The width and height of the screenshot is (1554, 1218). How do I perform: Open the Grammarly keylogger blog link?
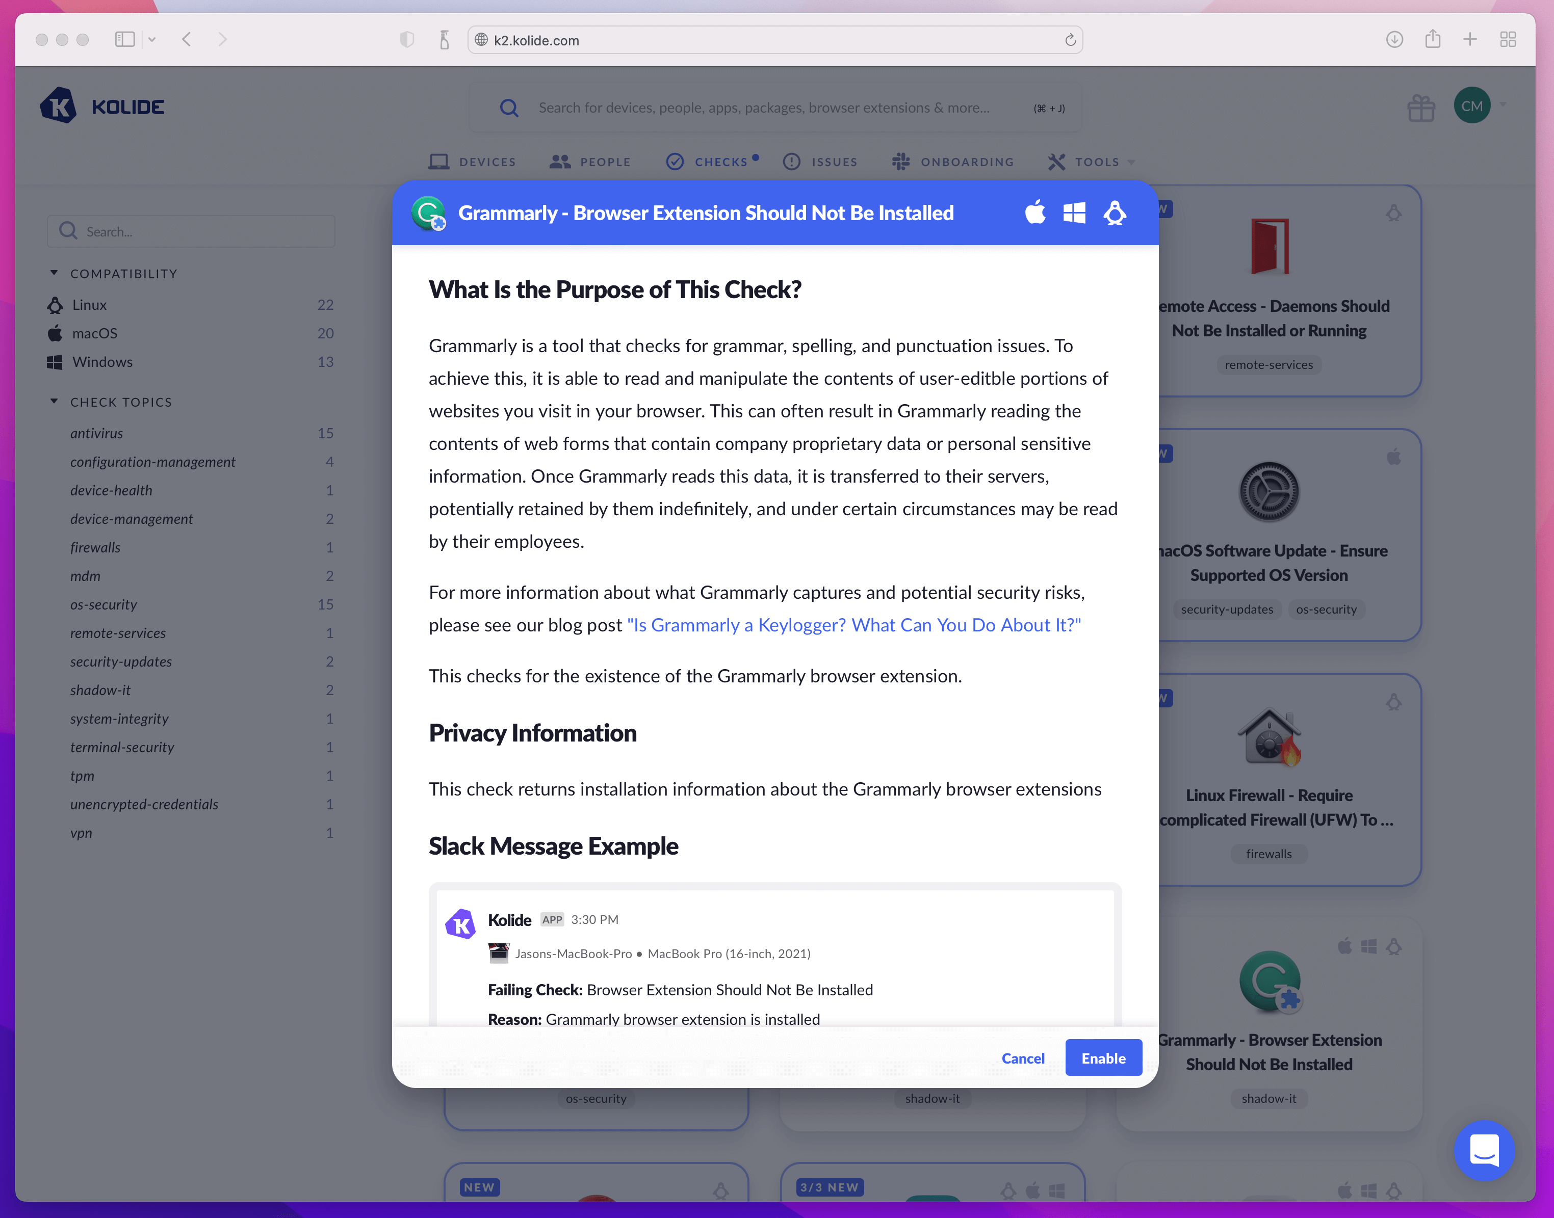(853, 625)
